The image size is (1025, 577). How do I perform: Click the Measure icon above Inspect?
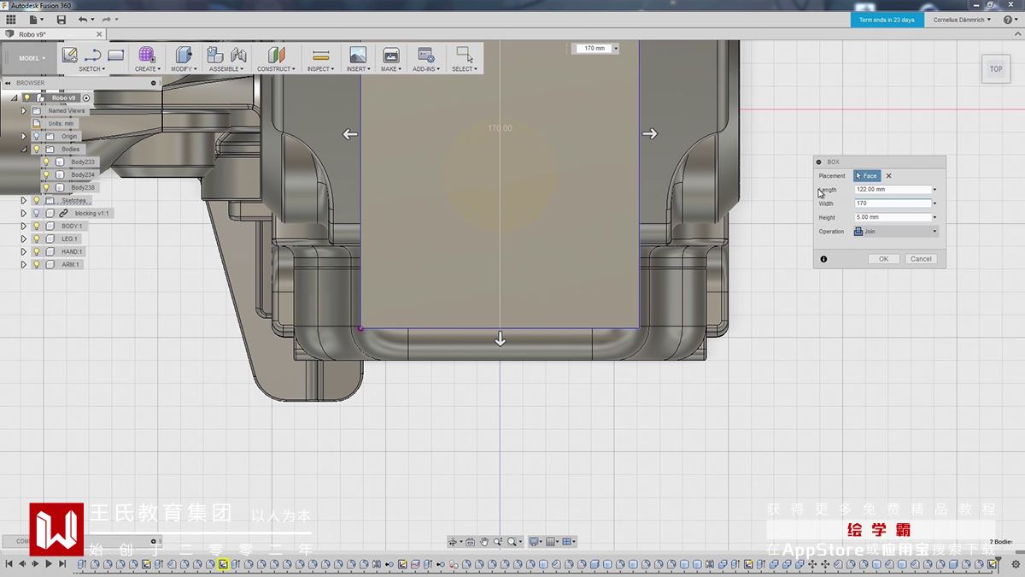pos(320,55)
